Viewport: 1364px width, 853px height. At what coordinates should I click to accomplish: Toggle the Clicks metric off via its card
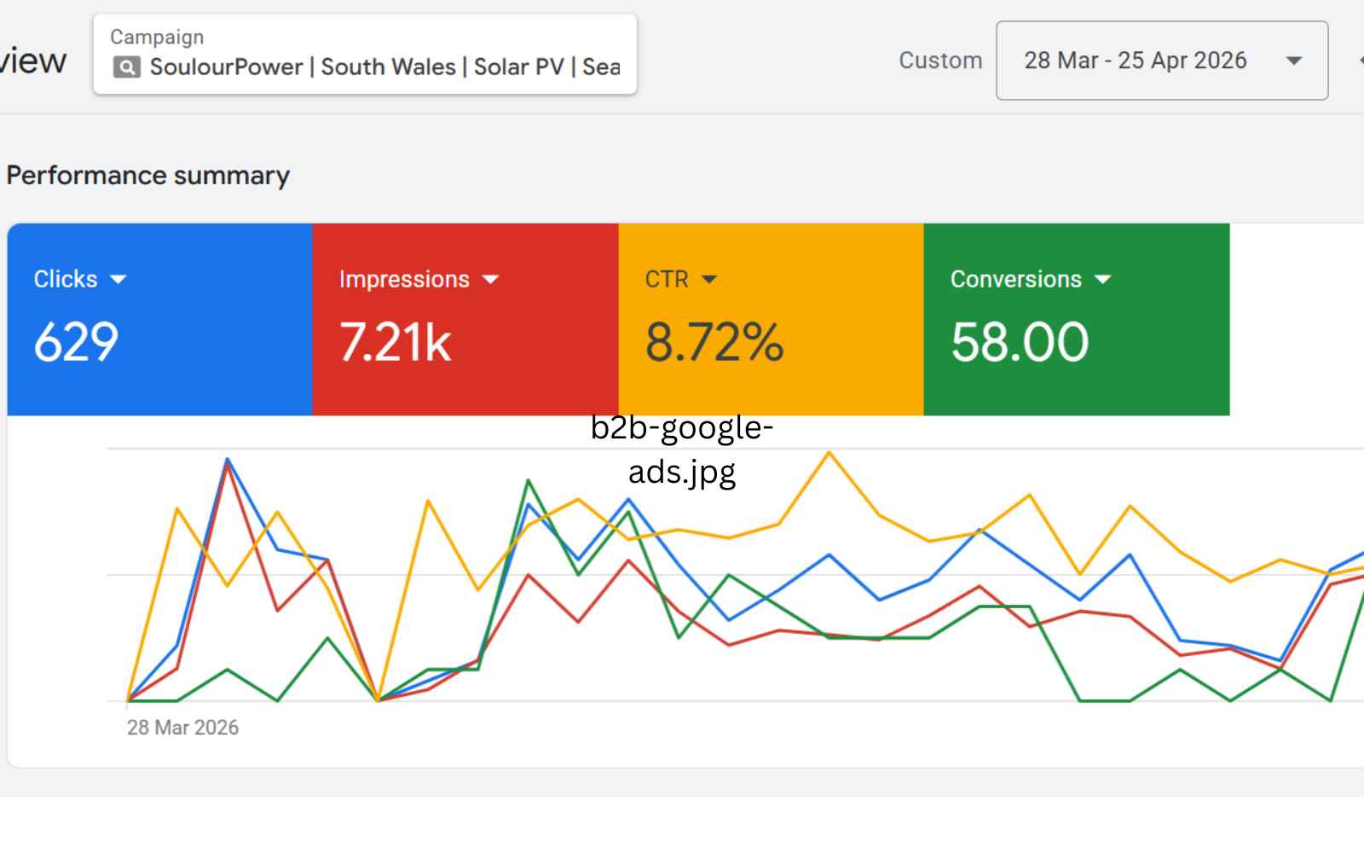(159, 320)
